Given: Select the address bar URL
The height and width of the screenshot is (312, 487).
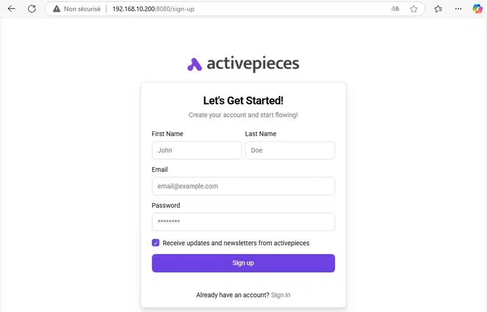Looking at the screenshot, I should (x=158, y=9).
